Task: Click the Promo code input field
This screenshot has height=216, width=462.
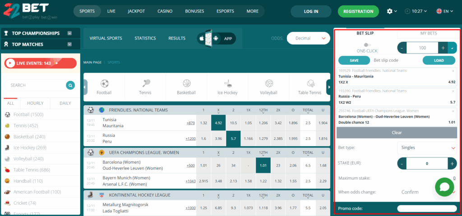Action: point(427,209)
